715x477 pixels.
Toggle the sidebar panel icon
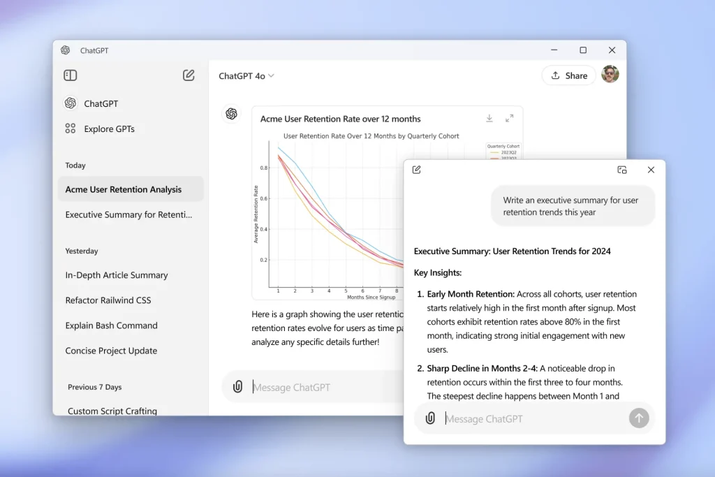coord(71,75)
